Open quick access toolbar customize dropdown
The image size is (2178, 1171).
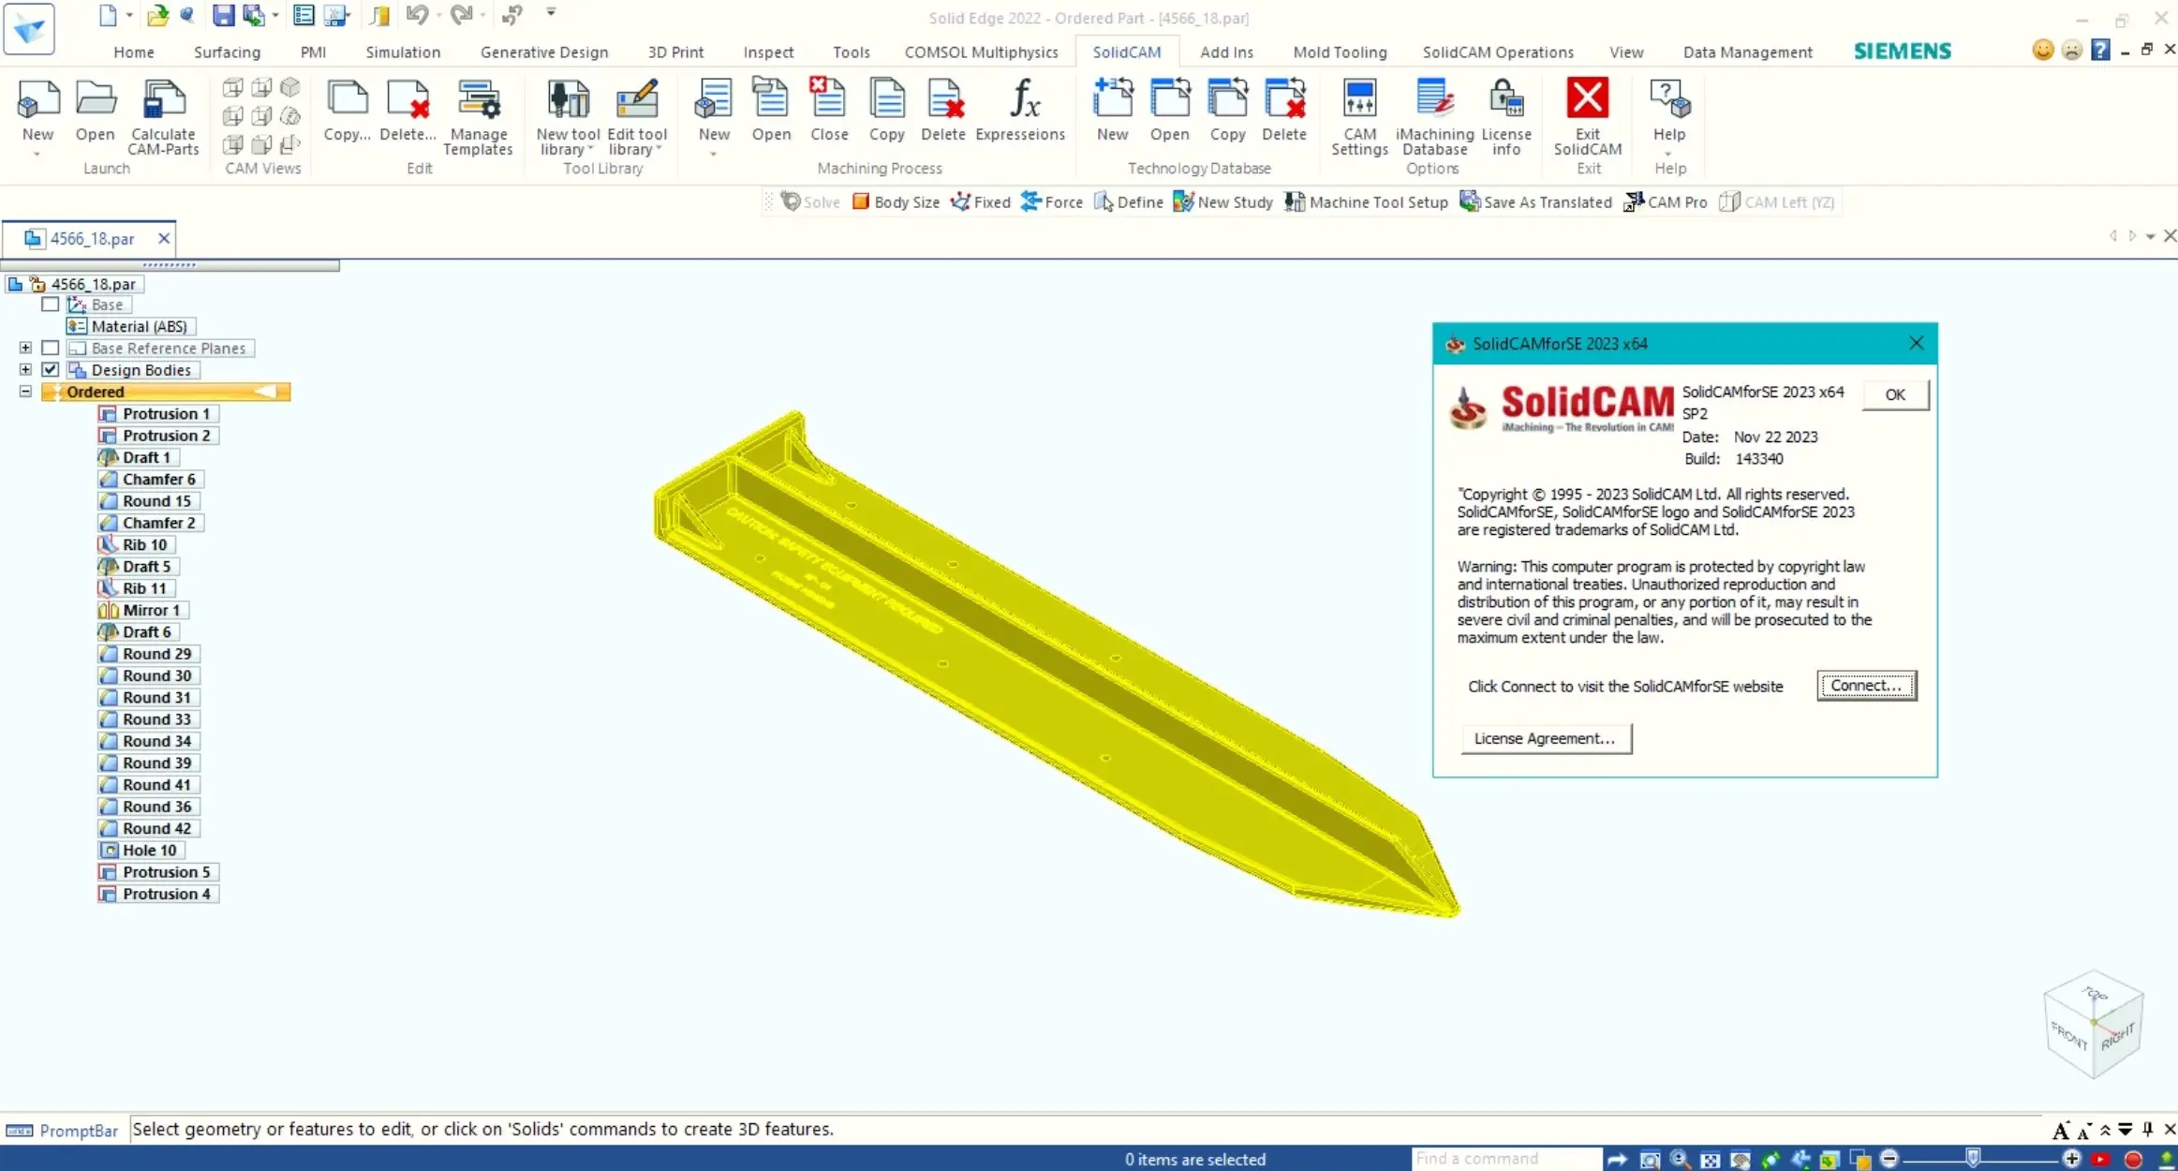551,13
